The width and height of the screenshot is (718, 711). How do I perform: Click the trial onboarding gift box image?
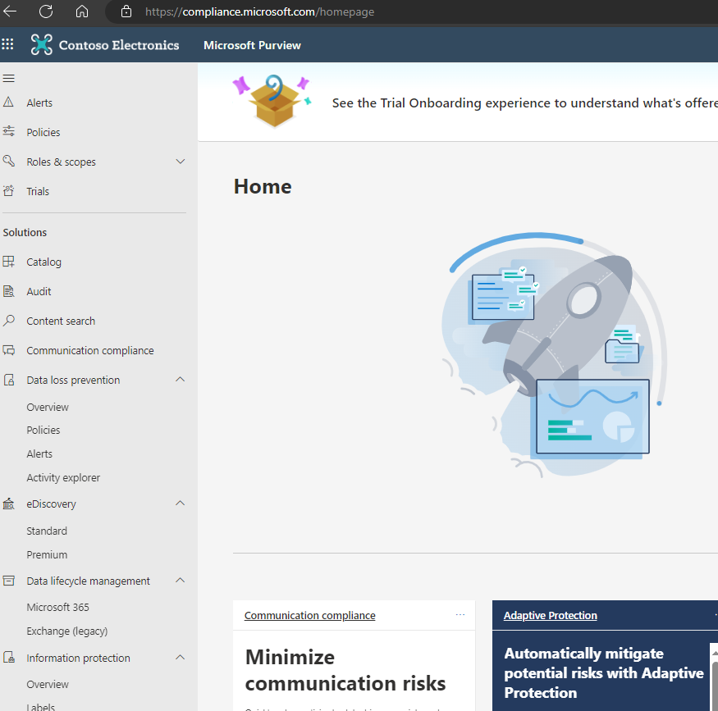pos(272,101)
